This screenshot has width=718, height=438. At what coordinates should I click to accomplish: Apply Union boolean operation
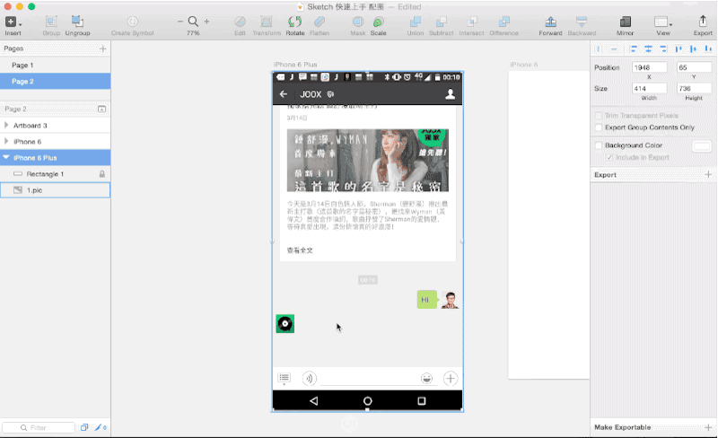(416, 22)
